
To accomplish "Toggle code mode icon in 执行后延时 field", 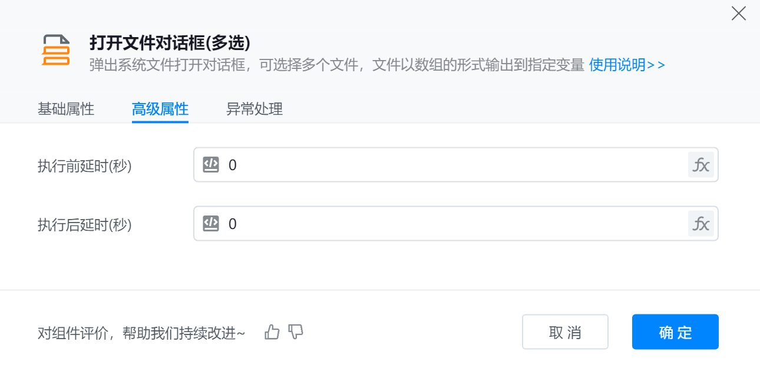I will (211, 224).
